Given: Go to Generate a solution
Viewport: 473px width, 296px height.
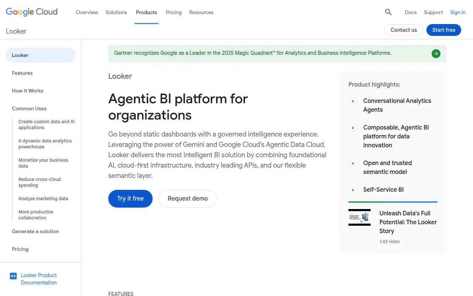Looking at the screenshot, I should [35, 231].
